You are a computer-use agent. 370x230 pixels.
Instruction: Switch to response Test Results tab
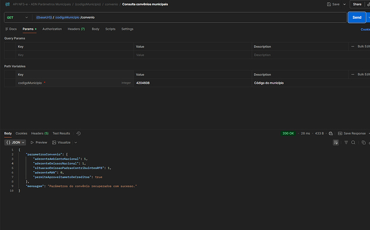(x=61, y=133)
